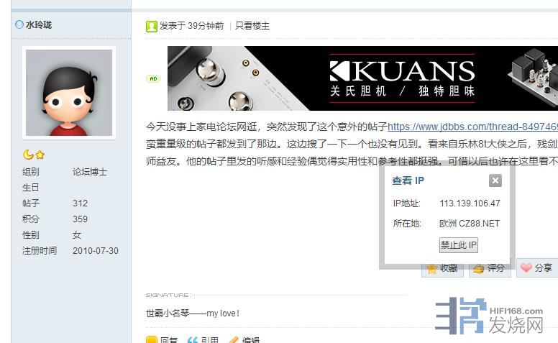Open 水玲珑 user profile name
The width and height of the screenshot is (558, 343).
(x=38, y=25)
